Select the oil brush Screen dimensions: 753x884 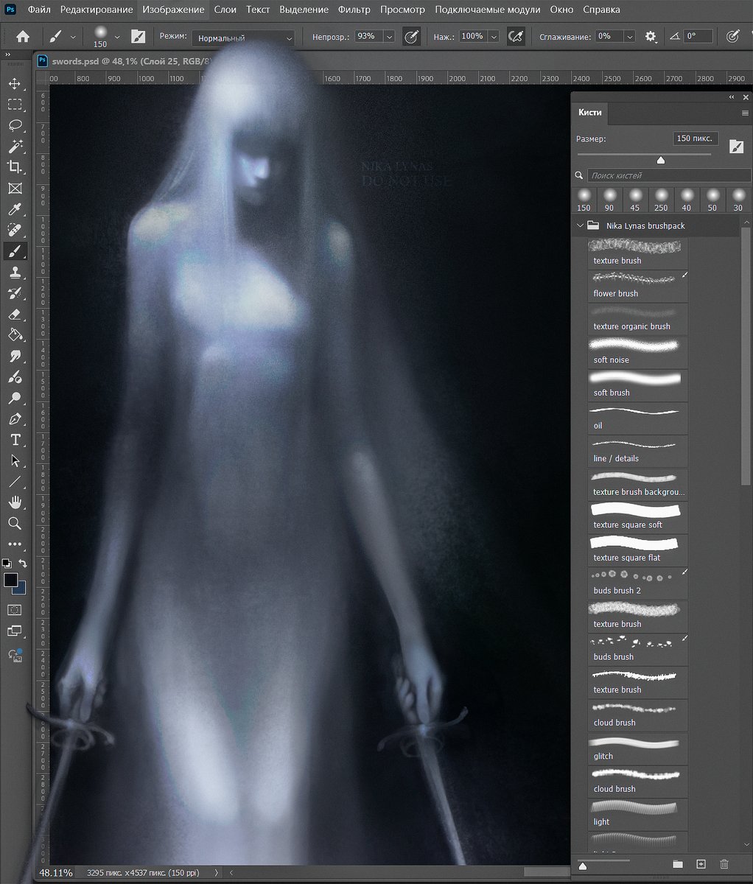[x=638, y=417]
